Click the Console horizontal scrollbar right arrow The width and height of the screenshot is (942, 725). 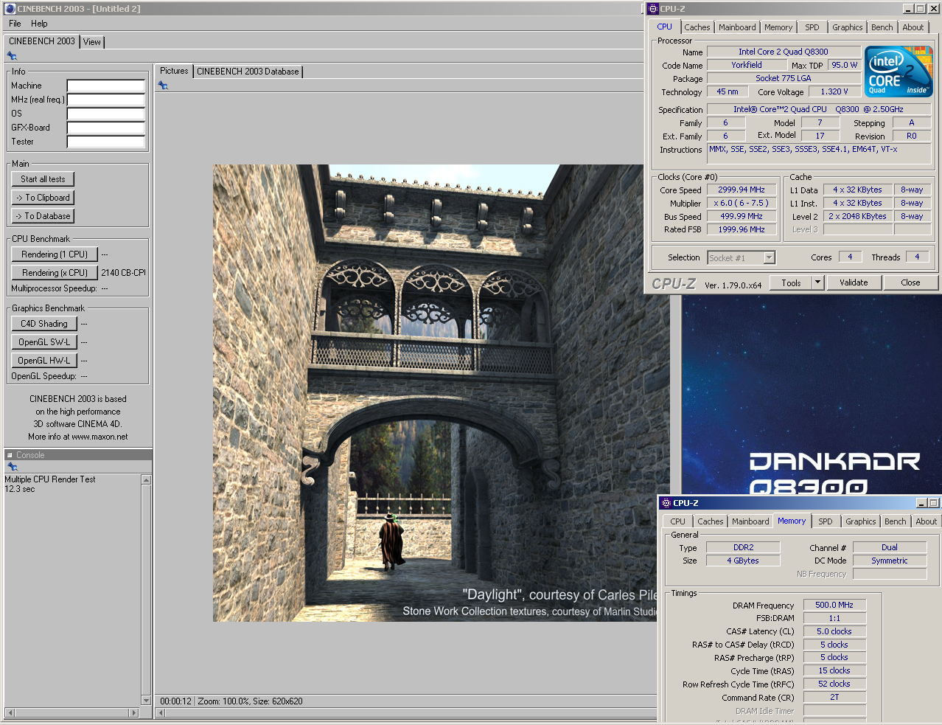pyautogui.click(x=133, y=712)
